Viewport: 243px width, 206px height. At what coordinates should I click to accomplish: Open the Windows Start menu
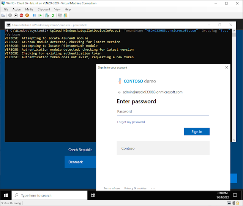(6, 195)
